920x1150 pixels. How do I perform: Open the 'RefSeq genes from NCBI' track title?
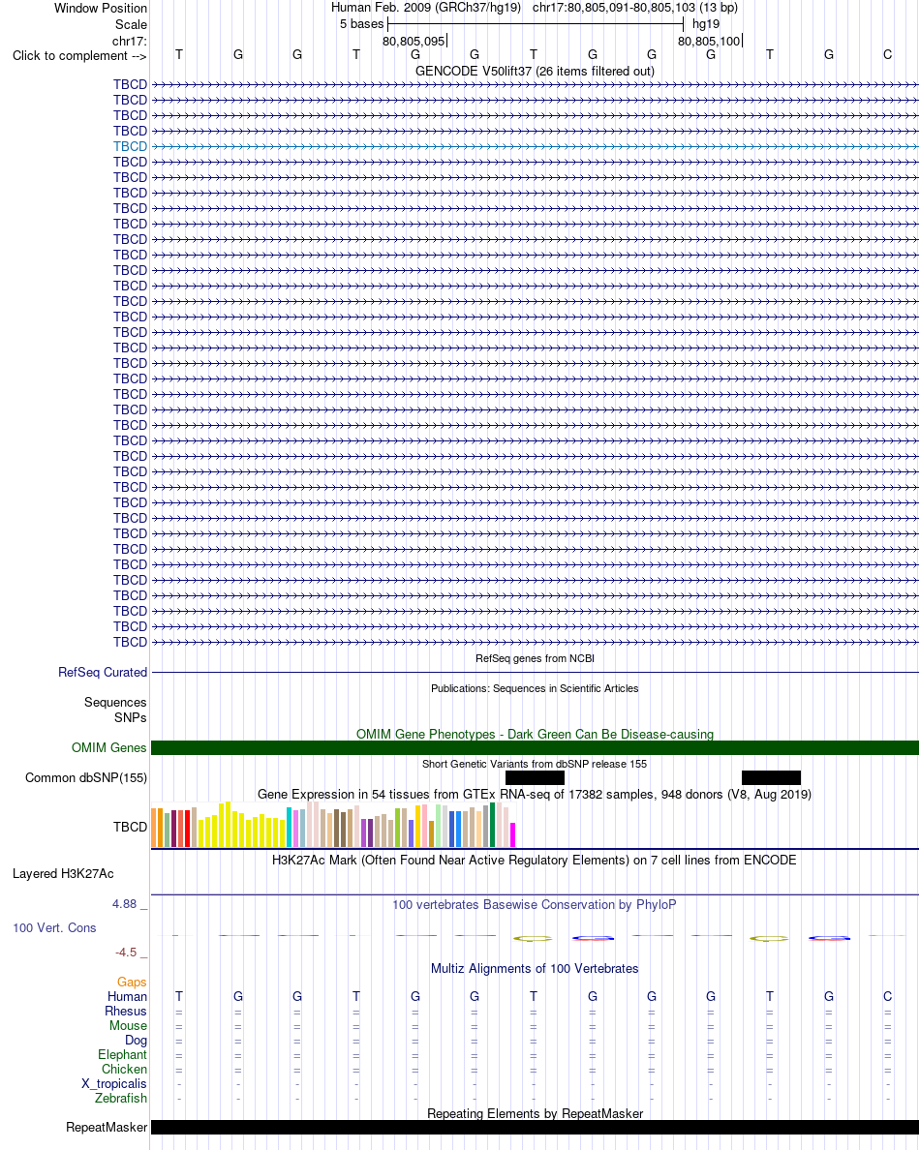[x=535, y=658]
